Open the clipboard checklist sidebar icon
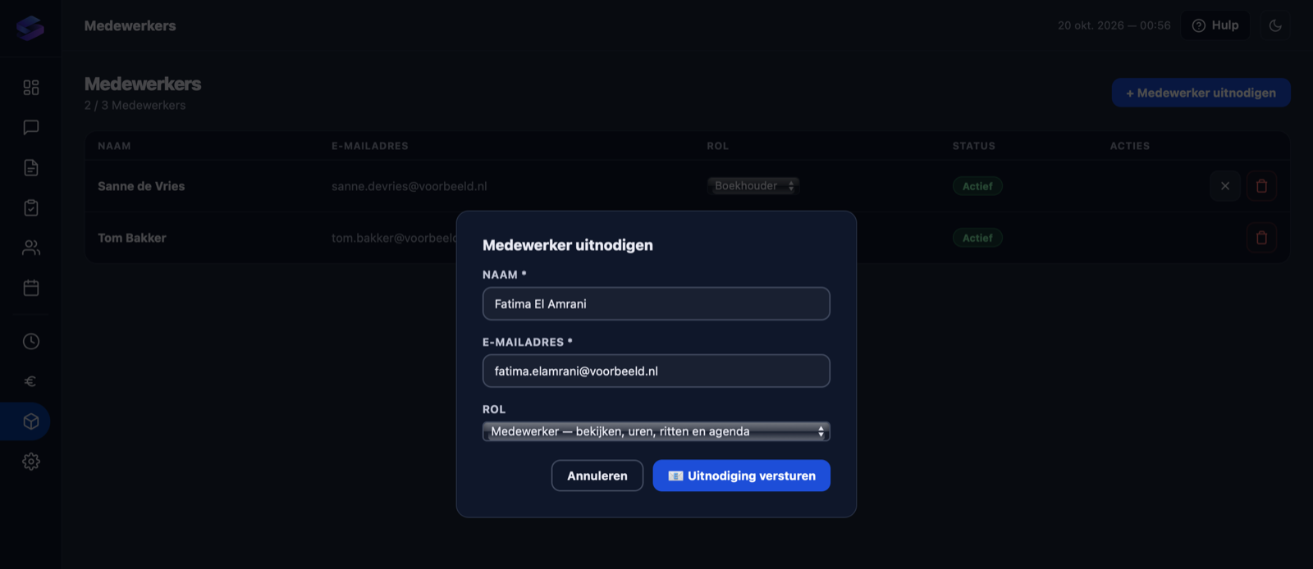This screenshot has height=569, width=1313. [31, 207]
